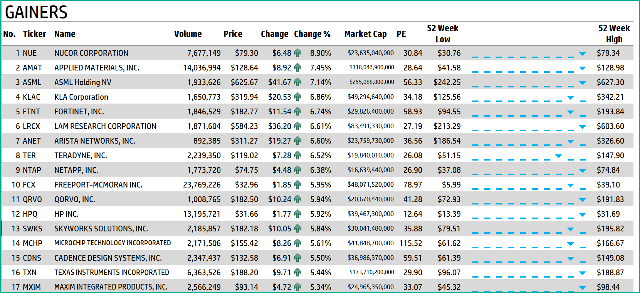This screenshot has height=293, width=640.
Task: Click the green arrow in the MCHP row
Action: click(297, 243)
